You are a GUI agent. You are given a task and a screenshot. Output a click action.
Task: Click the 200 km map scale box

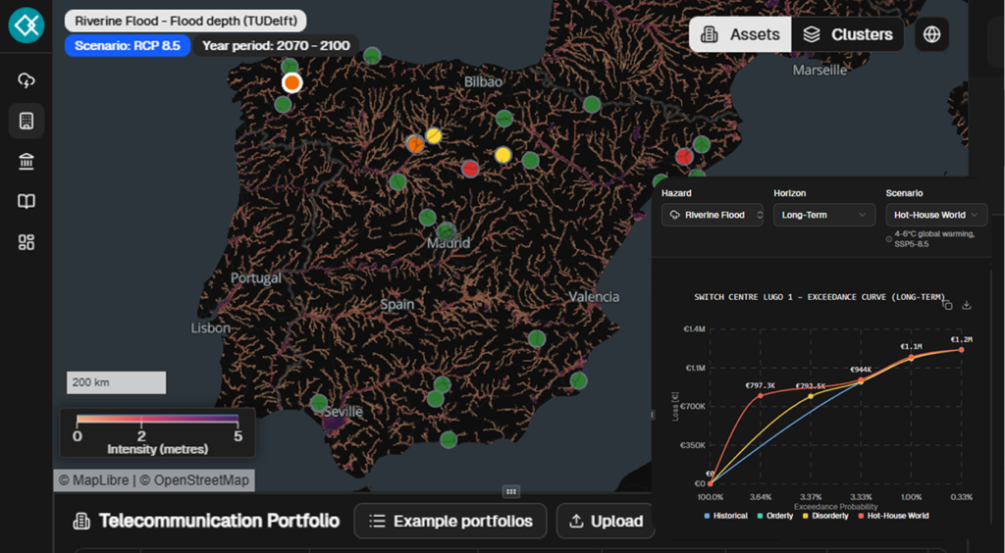pos(116,382)
